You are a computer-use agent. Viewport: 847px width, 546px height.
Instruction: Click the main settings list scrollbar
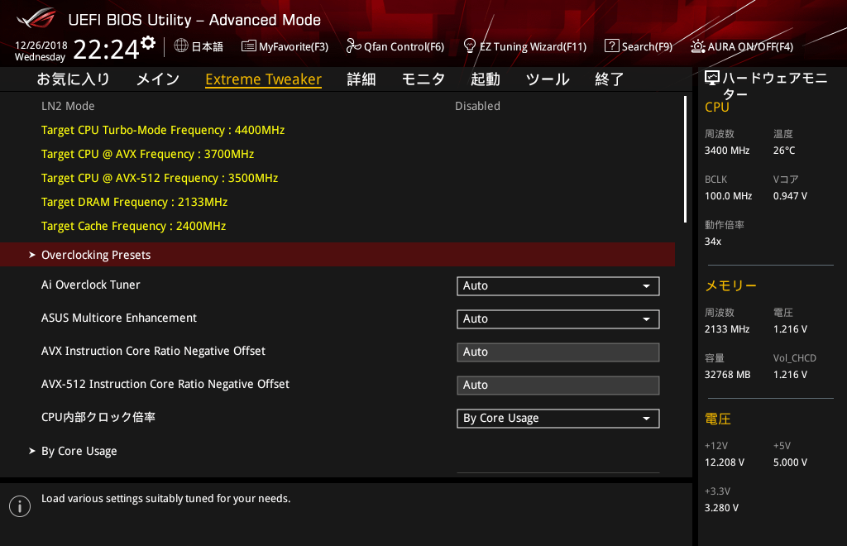685,160
